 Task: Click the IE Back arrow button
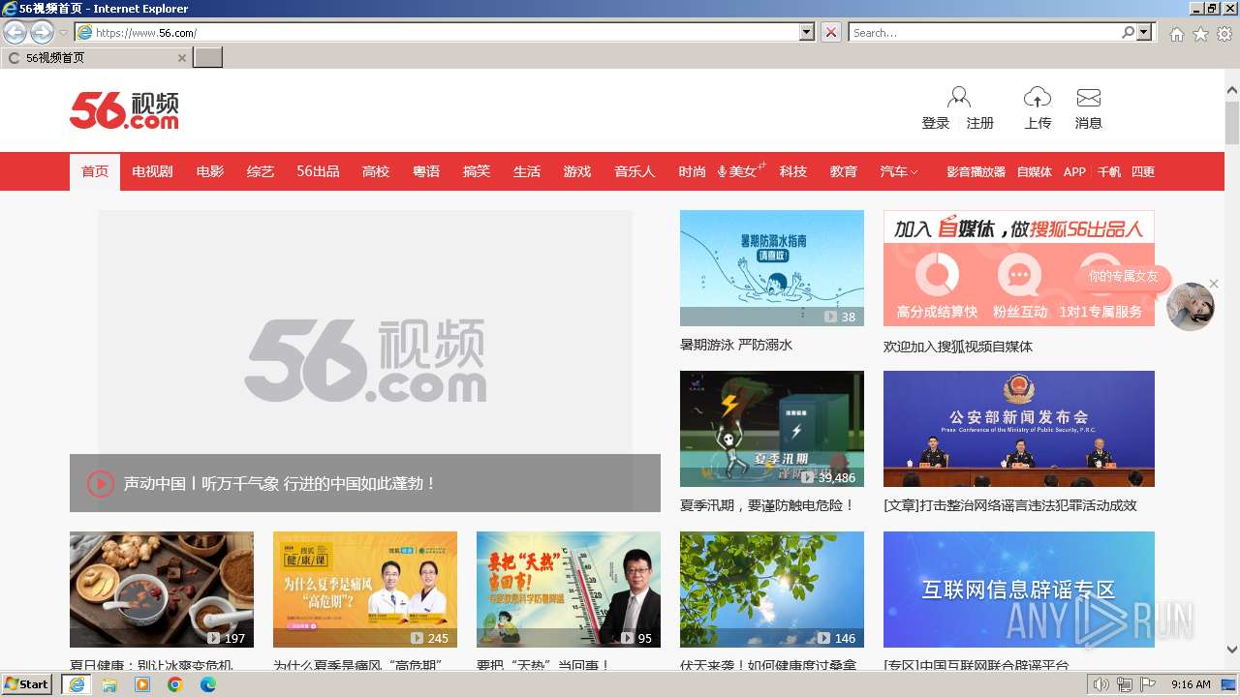[15, 32]
